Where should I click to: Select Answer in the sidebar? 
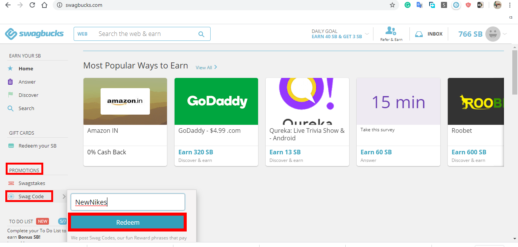pyautogui.click(x=27, y=82)
